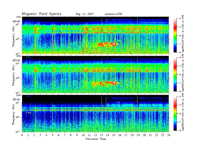201x155 pixels.
Task: Click the color scale bar beside the dZ/dt panel
Action: pos(175,113)
